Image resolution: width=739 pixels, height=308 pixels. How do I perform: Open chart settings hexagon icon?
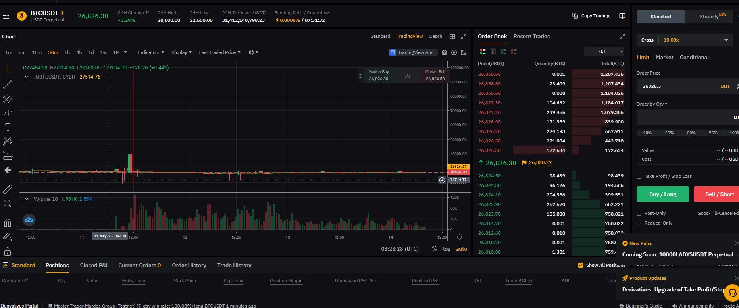tap(454, 52)
